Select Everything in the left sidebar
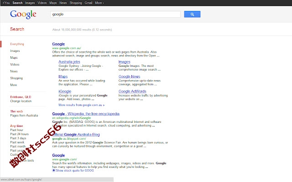292x182 pixels. tap(17, 44)
